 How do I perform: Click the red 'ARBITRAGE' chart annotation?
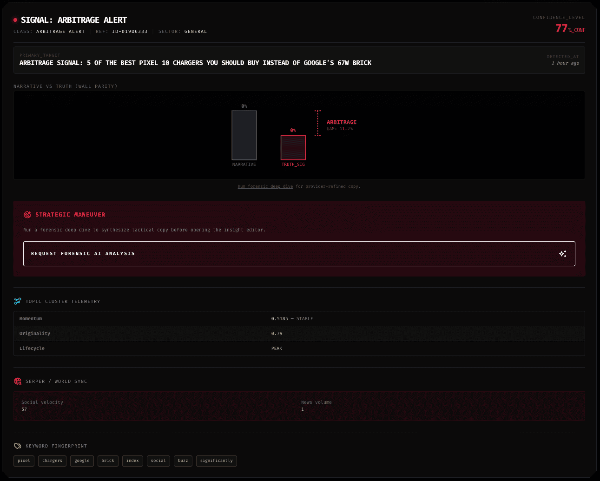click(342, 122)
